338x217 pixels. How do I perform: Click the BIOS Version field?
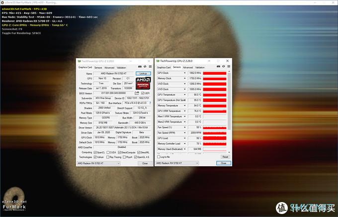(113, 93)
